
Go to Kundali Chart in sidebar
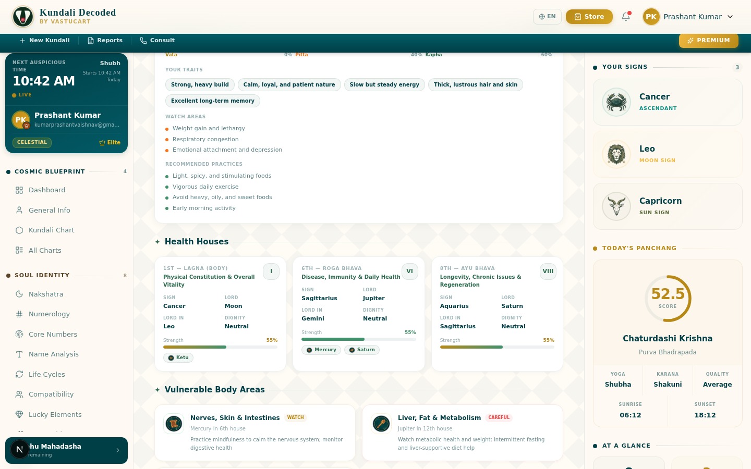pyautogui.click(x=51, y=230)
